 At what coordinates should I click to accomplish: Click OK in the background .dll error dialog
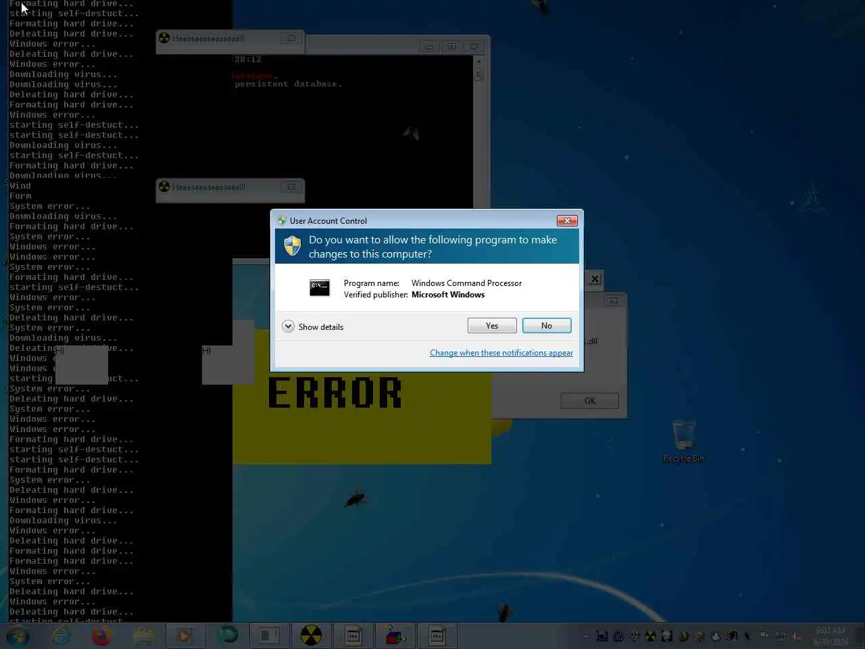tap(590, 401)
